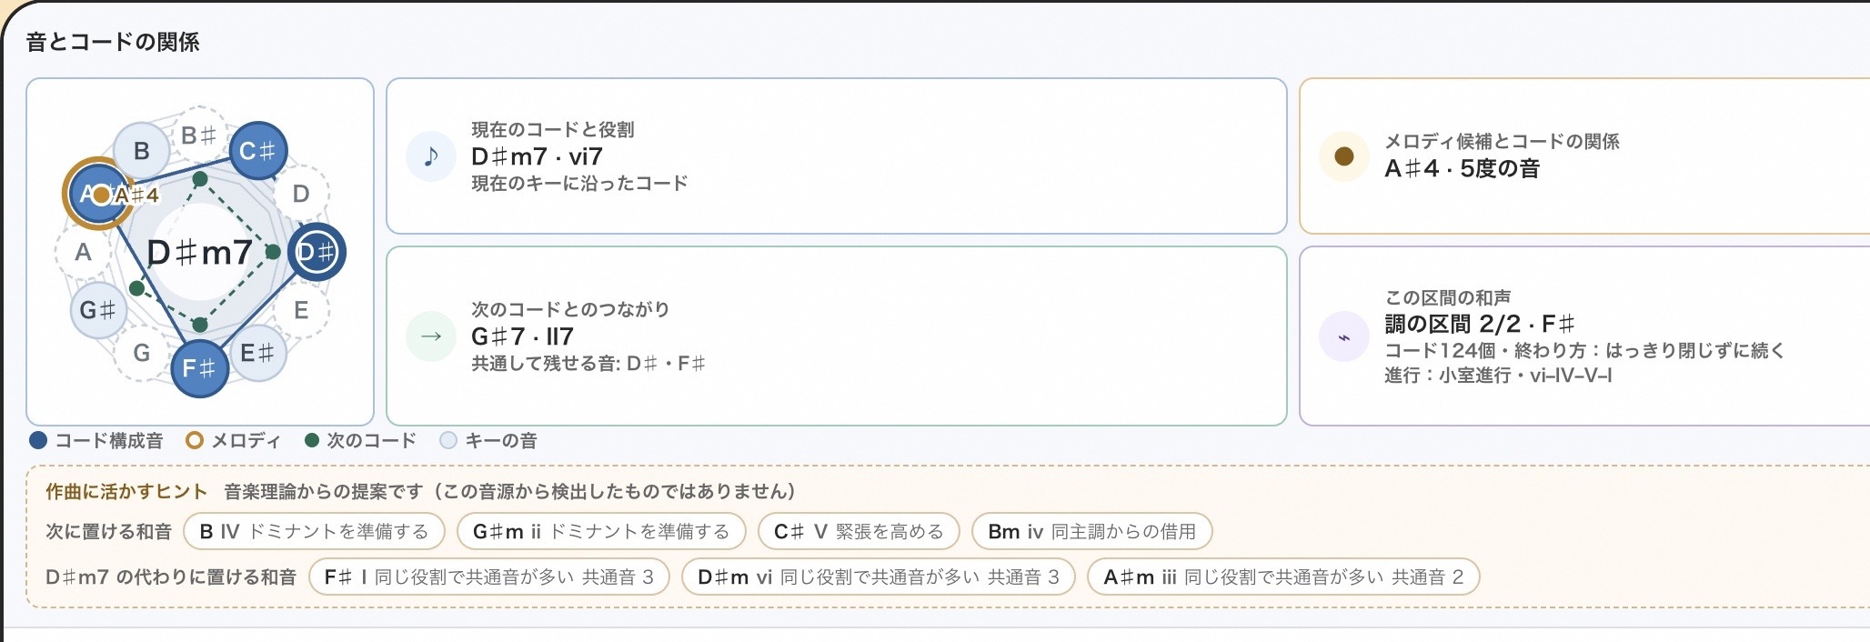
Task: Click the purple harmony section icon
Action: pyautogui.click(x=1344, y=336)
